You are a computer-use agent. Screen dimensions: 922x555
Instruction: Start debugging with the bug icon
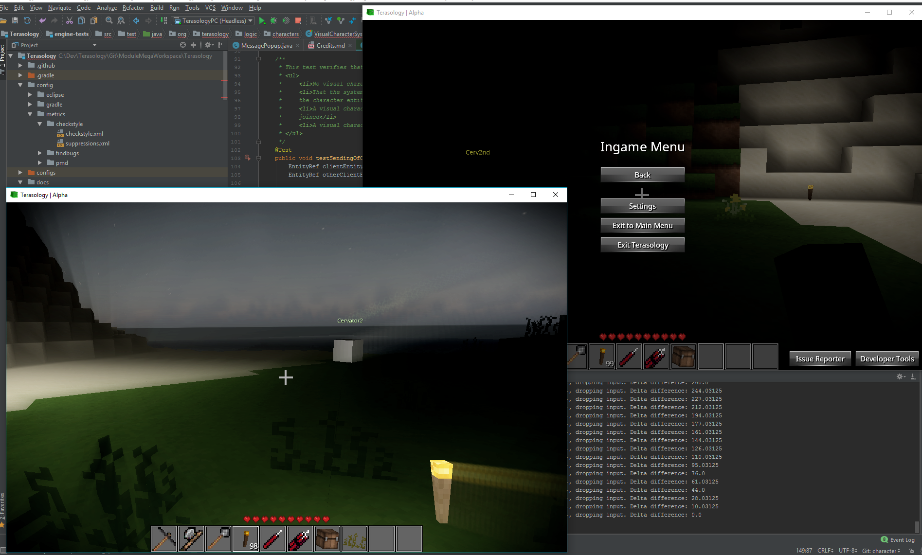click(x=274, y=20)
